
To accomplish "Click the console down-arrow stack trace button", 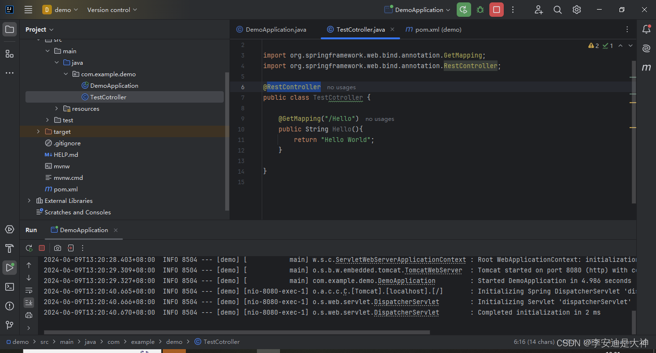I will click(29, 278).
